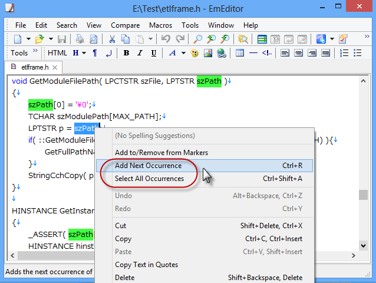376x283 pixels.
Task: Click the Undo arrow icon
Action: pos(166,39)
